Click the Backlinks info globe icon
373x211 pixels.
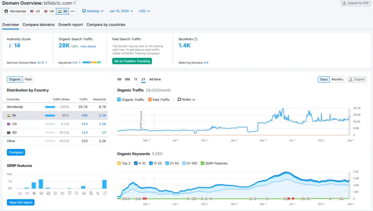coord(196,39)
